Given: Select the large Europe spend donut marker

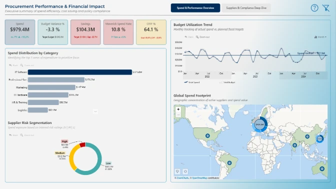Looking at the screenshot, I should [x=259, y=124].
